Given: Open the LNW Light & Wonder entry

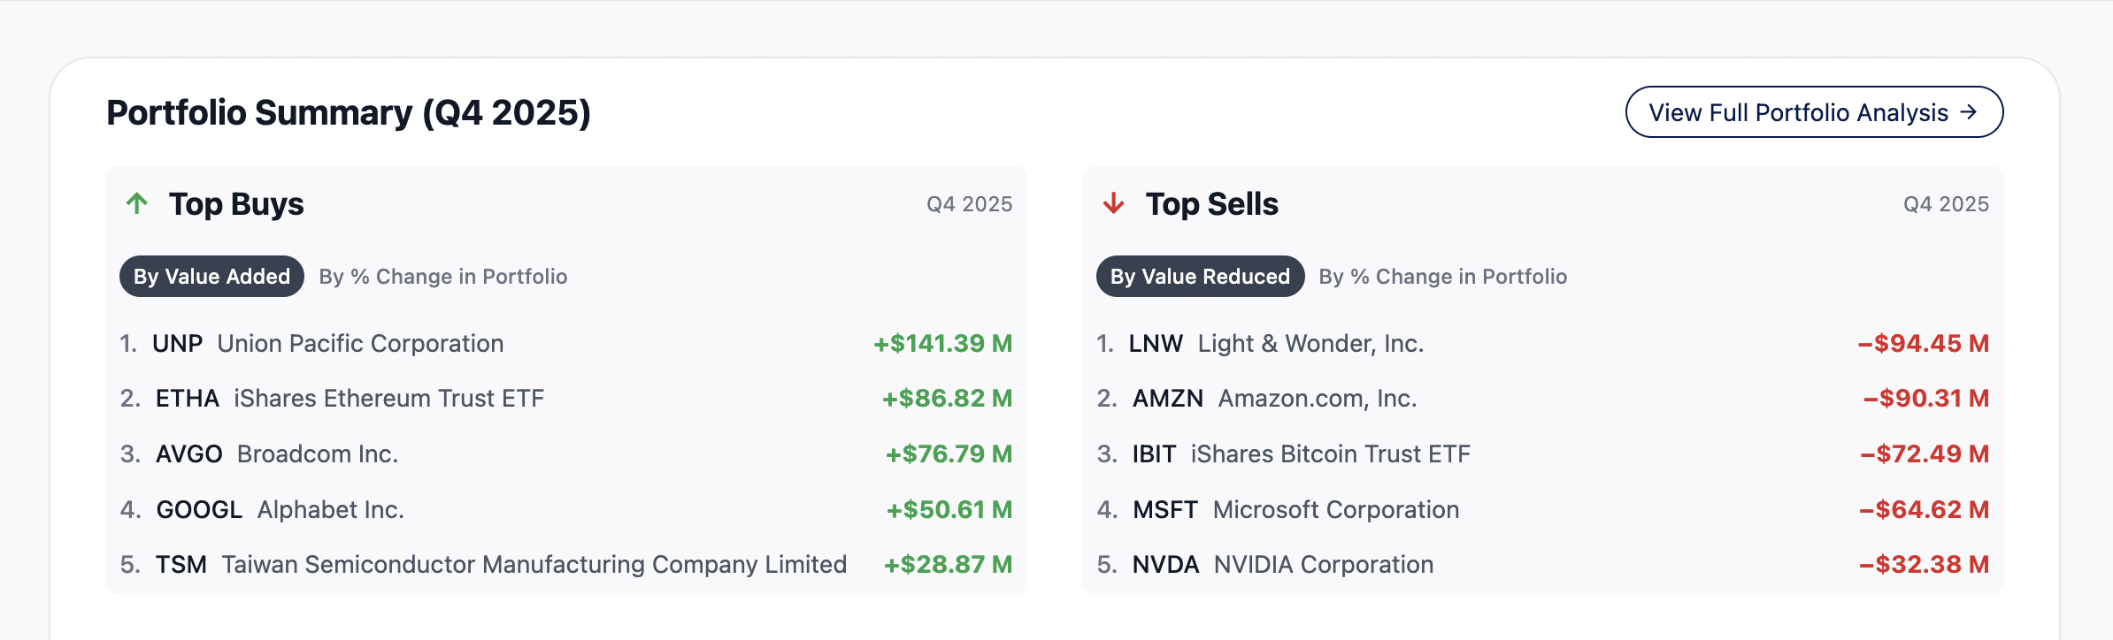Looking at the screenshot, I should 1275,344.
